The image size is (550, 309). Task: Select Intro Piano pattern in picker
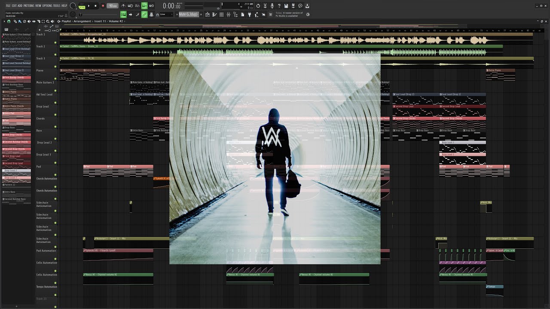click(16, 93)
